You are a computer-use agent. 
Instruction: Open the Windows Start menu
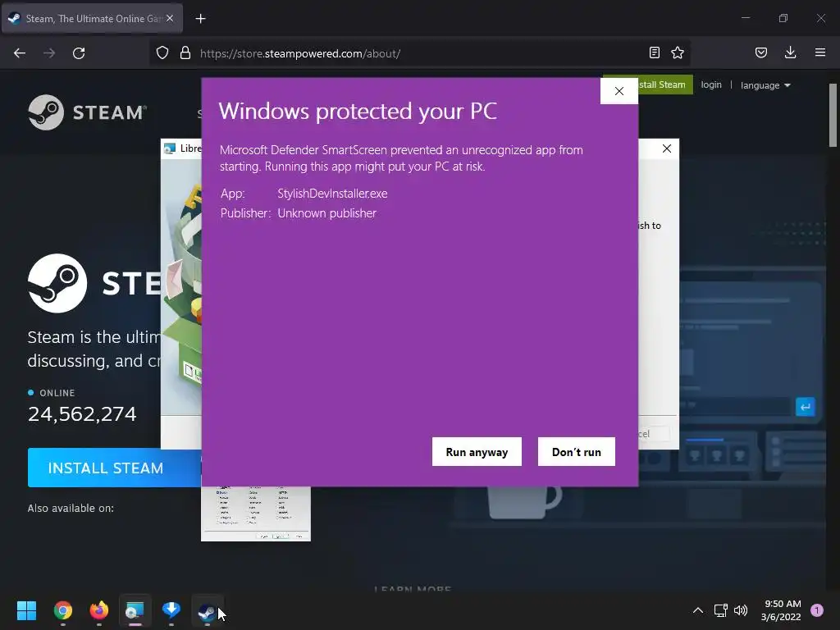pyautogui.click(x=26, y=610)
